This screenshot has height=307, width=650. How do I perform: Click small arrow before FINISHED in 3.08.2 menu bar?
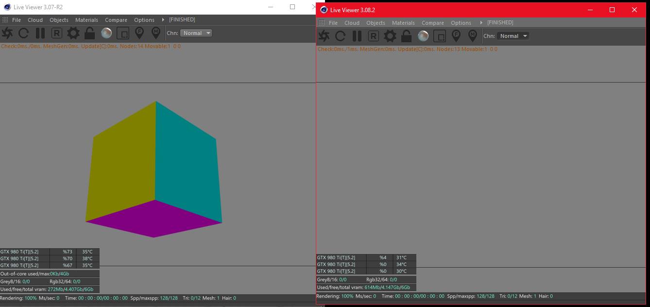coord(481,23)
